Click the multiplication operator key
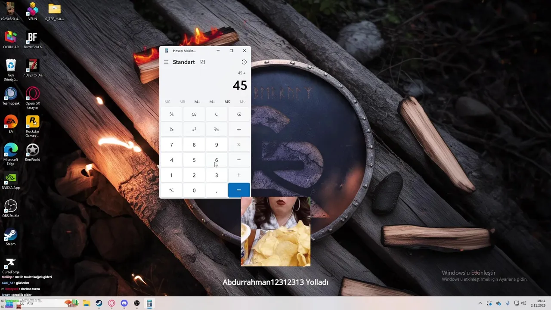Screen dimensions: 551x310 [239, 145]
